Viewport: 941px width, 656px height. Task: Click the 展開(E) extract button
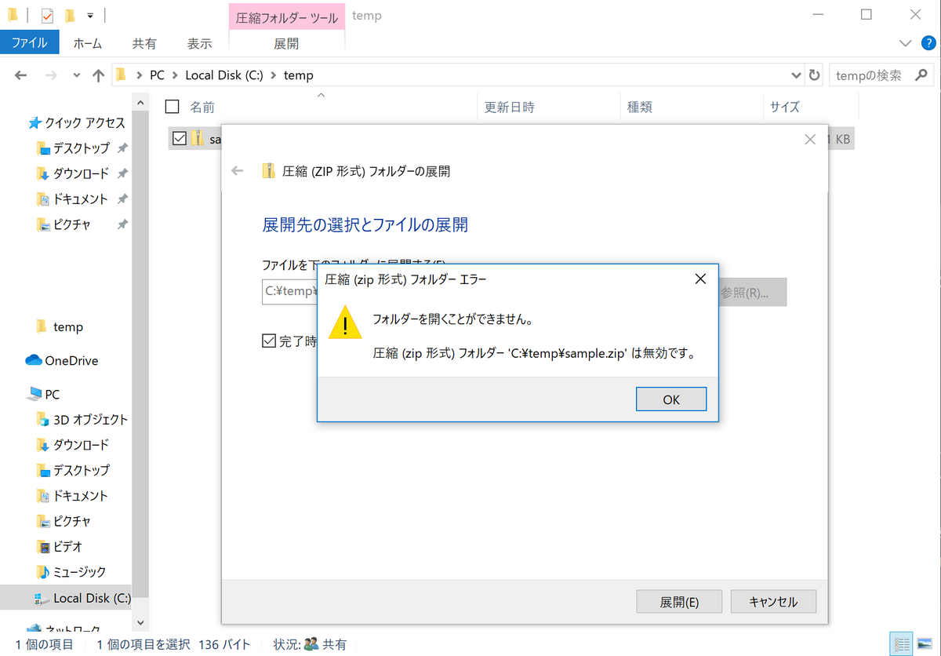pyautogui.click(x=679, y=602)
